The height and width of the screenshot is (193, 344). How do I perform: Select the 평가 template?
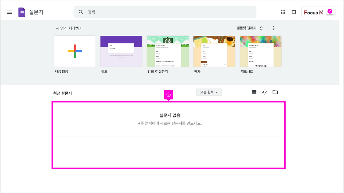coord(214,51)
